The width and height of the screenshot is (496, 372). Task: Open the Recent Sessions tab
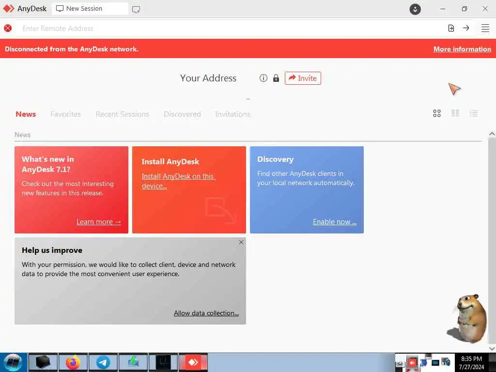[x=122, y=114]
